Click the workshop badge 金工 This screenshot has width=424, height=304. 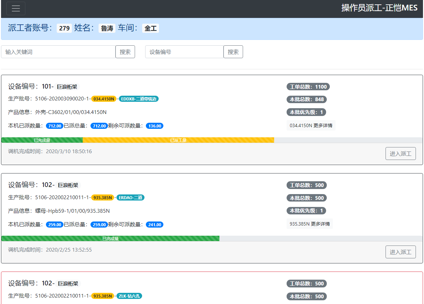pos(151,28)
